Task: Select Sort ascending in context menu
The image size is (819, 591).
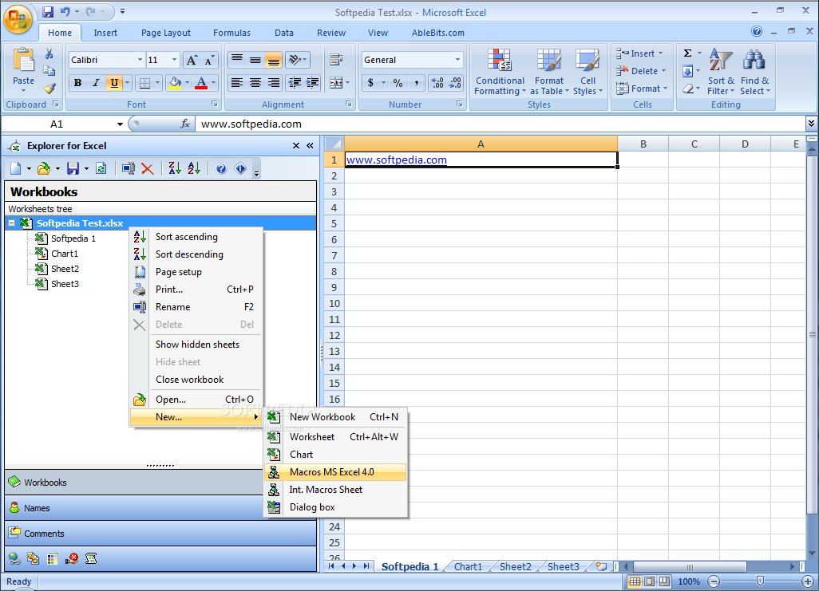Action: (x=196, y=237)
